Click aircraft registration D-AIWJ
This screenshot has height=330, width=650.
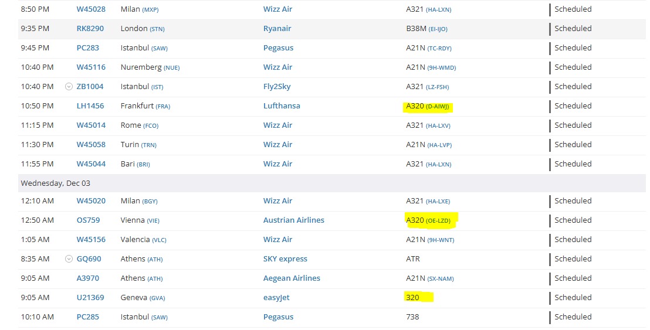tap(439, 107)
